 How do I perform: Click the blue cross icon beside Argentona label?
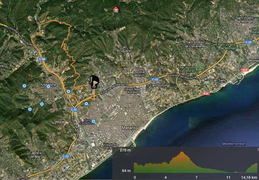(x=49, y=87)
